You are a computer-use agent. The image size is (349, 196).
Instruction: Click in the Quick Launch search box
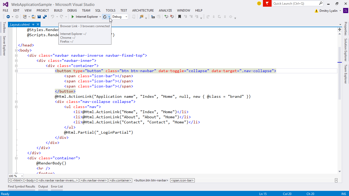(x=295, y=4)
